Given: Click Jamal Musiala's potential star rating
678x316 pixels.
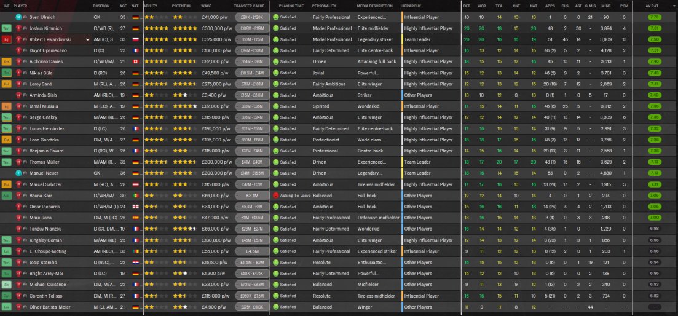Looking at the screenshot, I should 185,106.
